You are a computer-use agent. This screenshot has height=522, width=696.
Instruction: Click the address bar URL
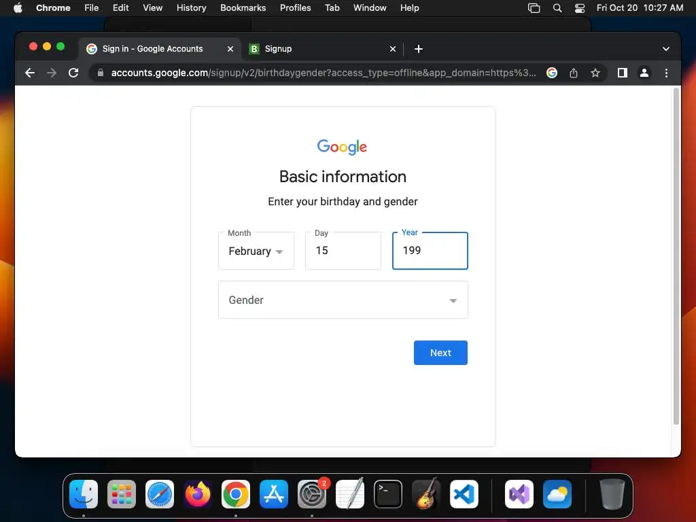(x=323, y=73)
